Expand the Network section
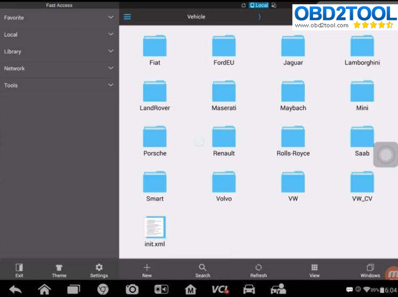 click(x=59, y=68)
